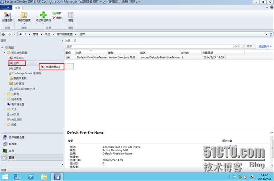Click 边界 in the breadcrumb bar
This screenshot has height=181, width=274.
(82, 34)
